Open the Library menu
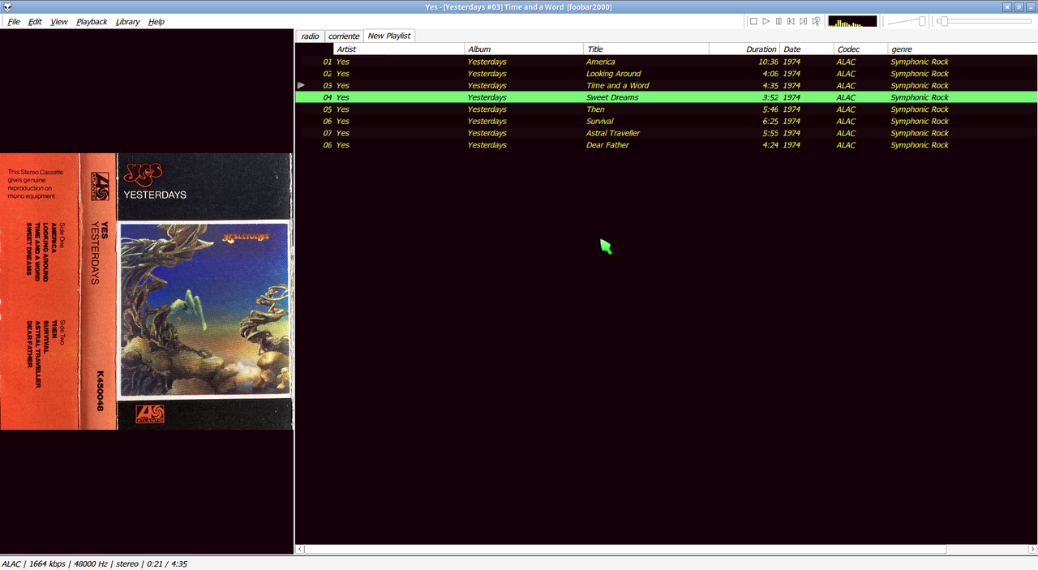Image resolution: width=1038 pixels, height=570 pixels. click(127, 22)
